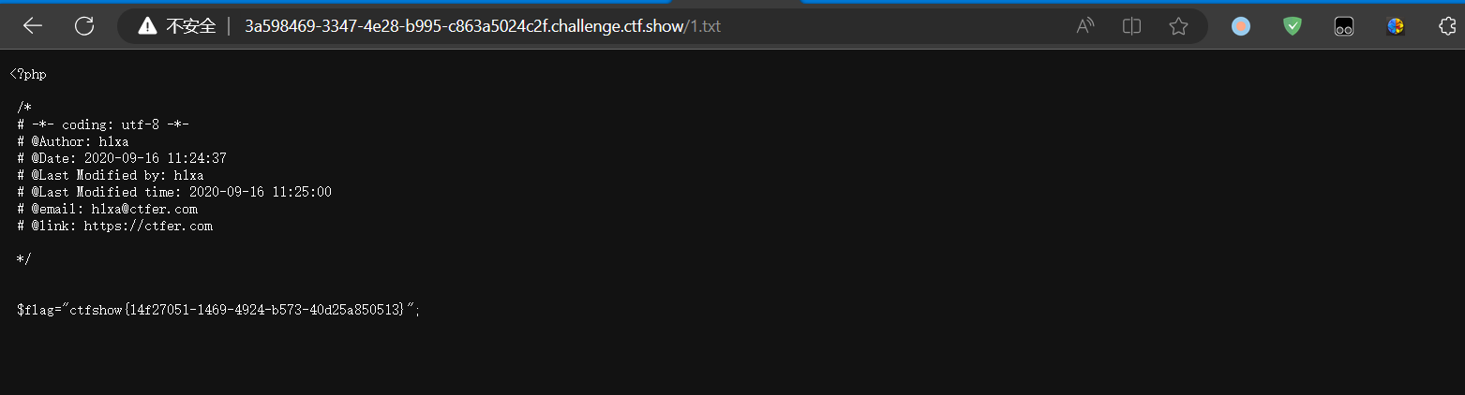Click the <?php opening tag line
The height and width of the screenshot is (395, 1465).
(28, 74)
